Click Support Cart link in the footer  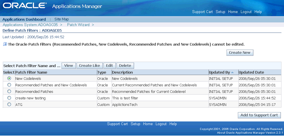[x=117, y=124]
